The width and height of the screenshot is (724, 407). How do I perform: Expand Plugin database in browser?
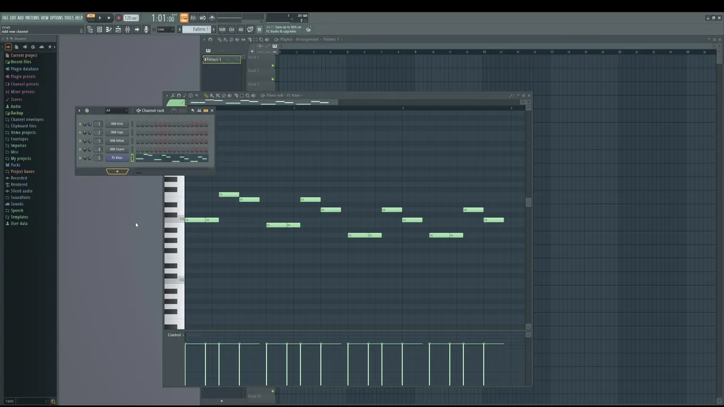pos(24,69)
